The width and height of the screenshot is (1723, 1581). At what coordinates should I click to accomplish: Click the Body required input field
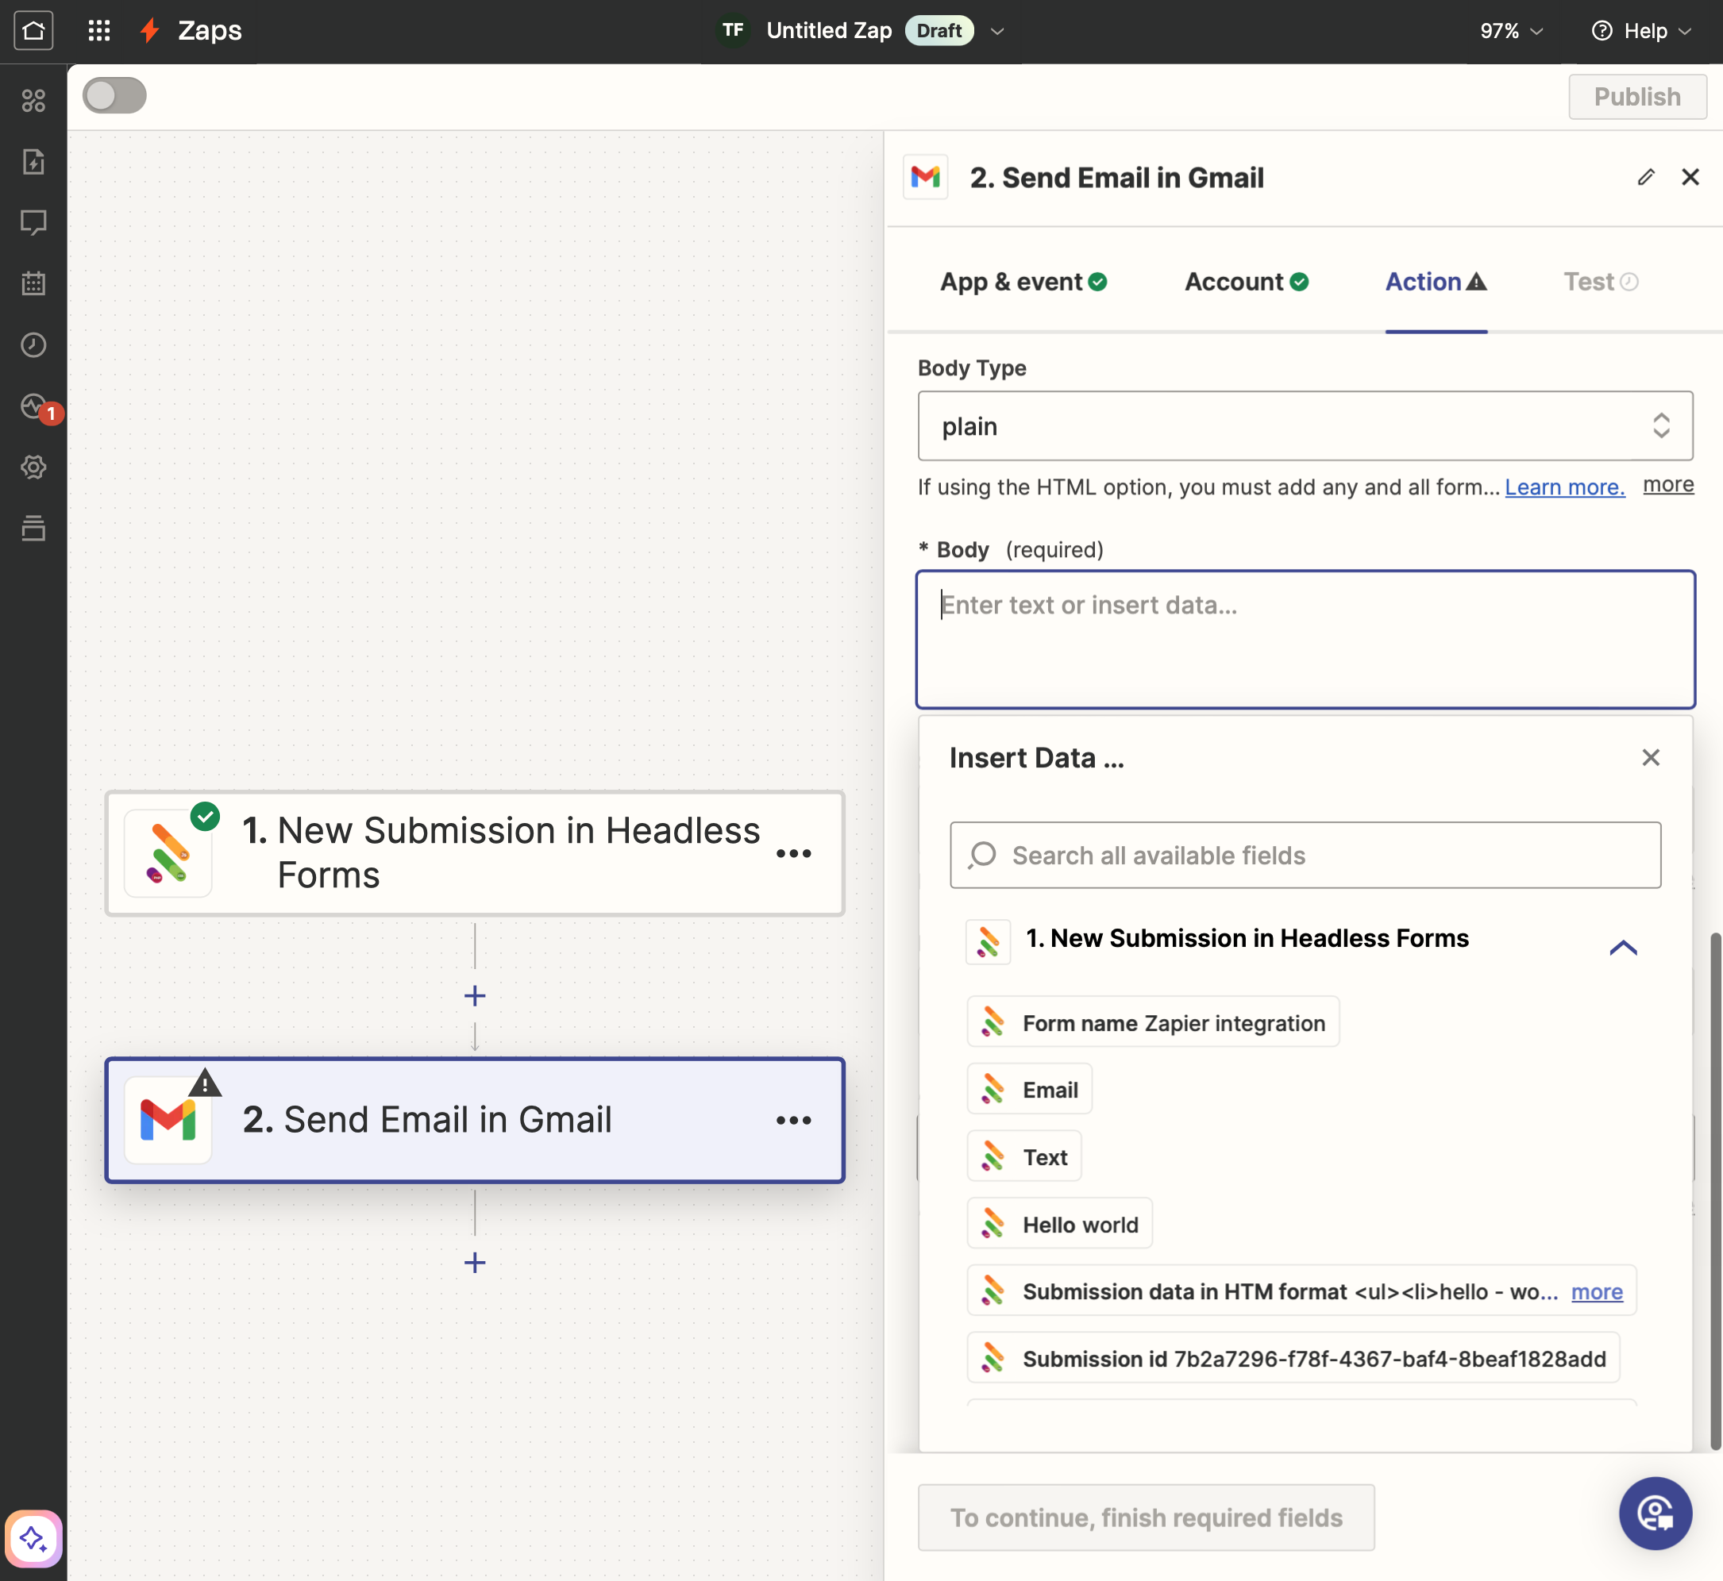1306,637
